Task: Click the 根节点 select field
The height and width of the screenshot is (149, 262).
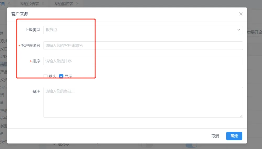Action: [x=139, y=30]
